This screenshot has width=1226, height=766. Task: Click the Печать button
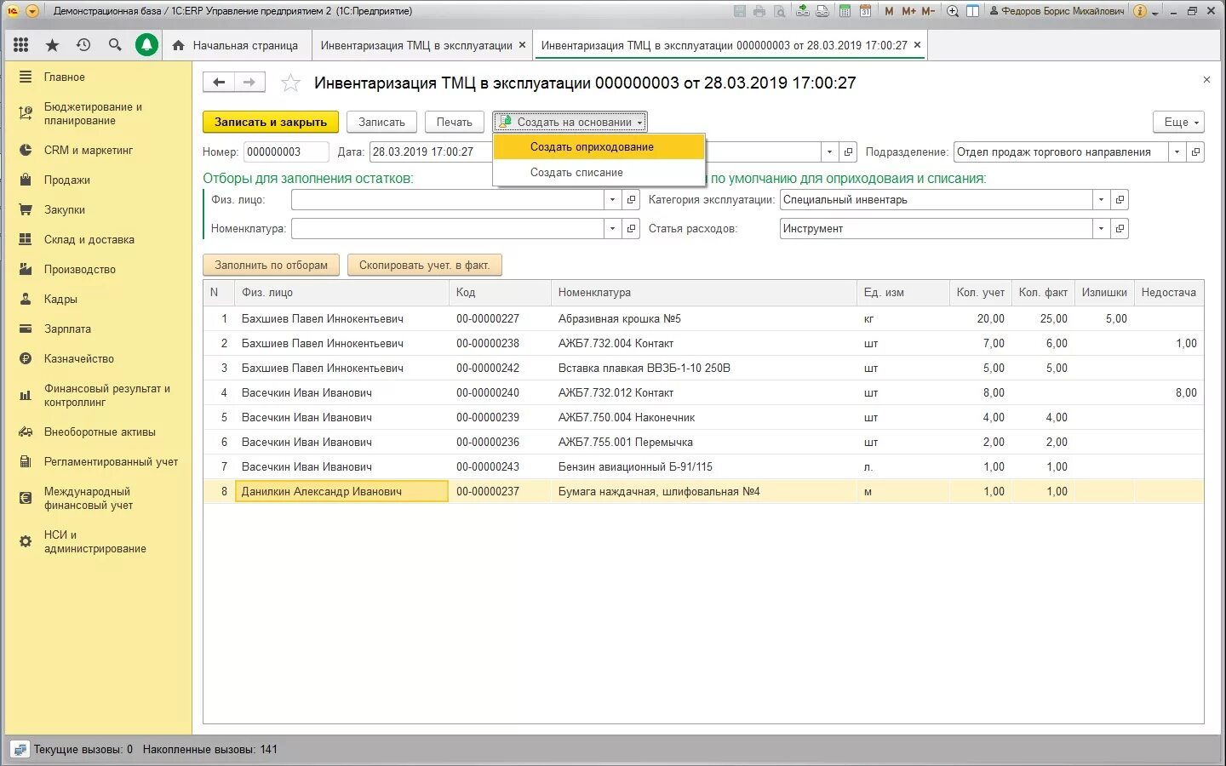point(454,122)
